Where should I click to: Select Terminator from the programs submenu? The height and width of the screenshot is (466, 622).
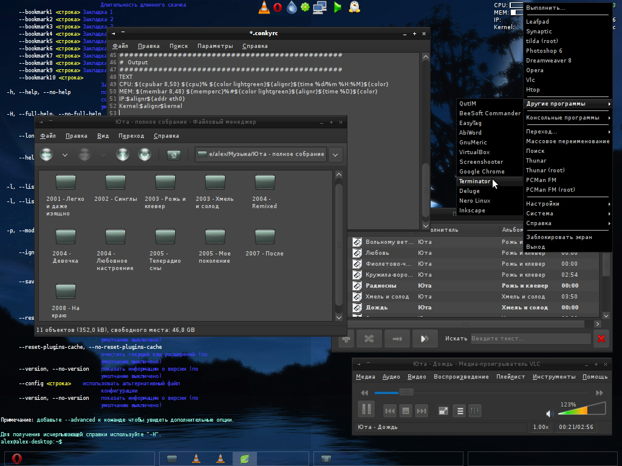pos(474,181)
